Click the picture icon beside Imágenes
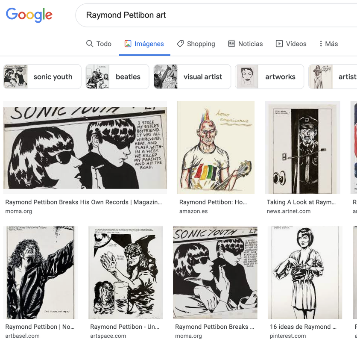Viewport: 357px width, 342px height. coord(128,44)
